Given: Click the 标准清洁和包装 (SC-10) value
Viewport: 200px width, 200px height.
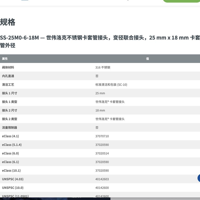Looking at the screenshot, I should (x=111, y=85).
